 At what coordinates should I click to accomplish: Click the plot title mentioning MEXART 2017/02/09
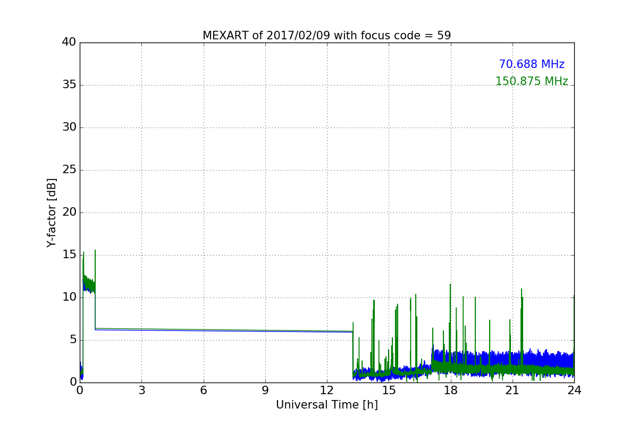click(326, 36)
